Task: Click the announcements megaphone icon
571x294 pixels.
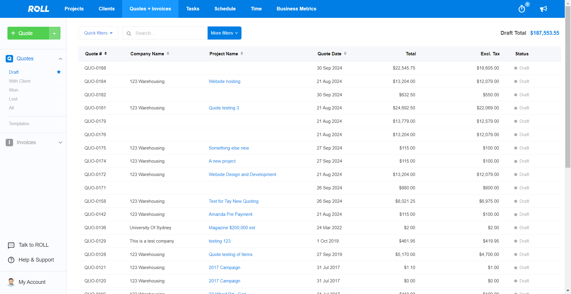Action: click(x=543, y=9)
